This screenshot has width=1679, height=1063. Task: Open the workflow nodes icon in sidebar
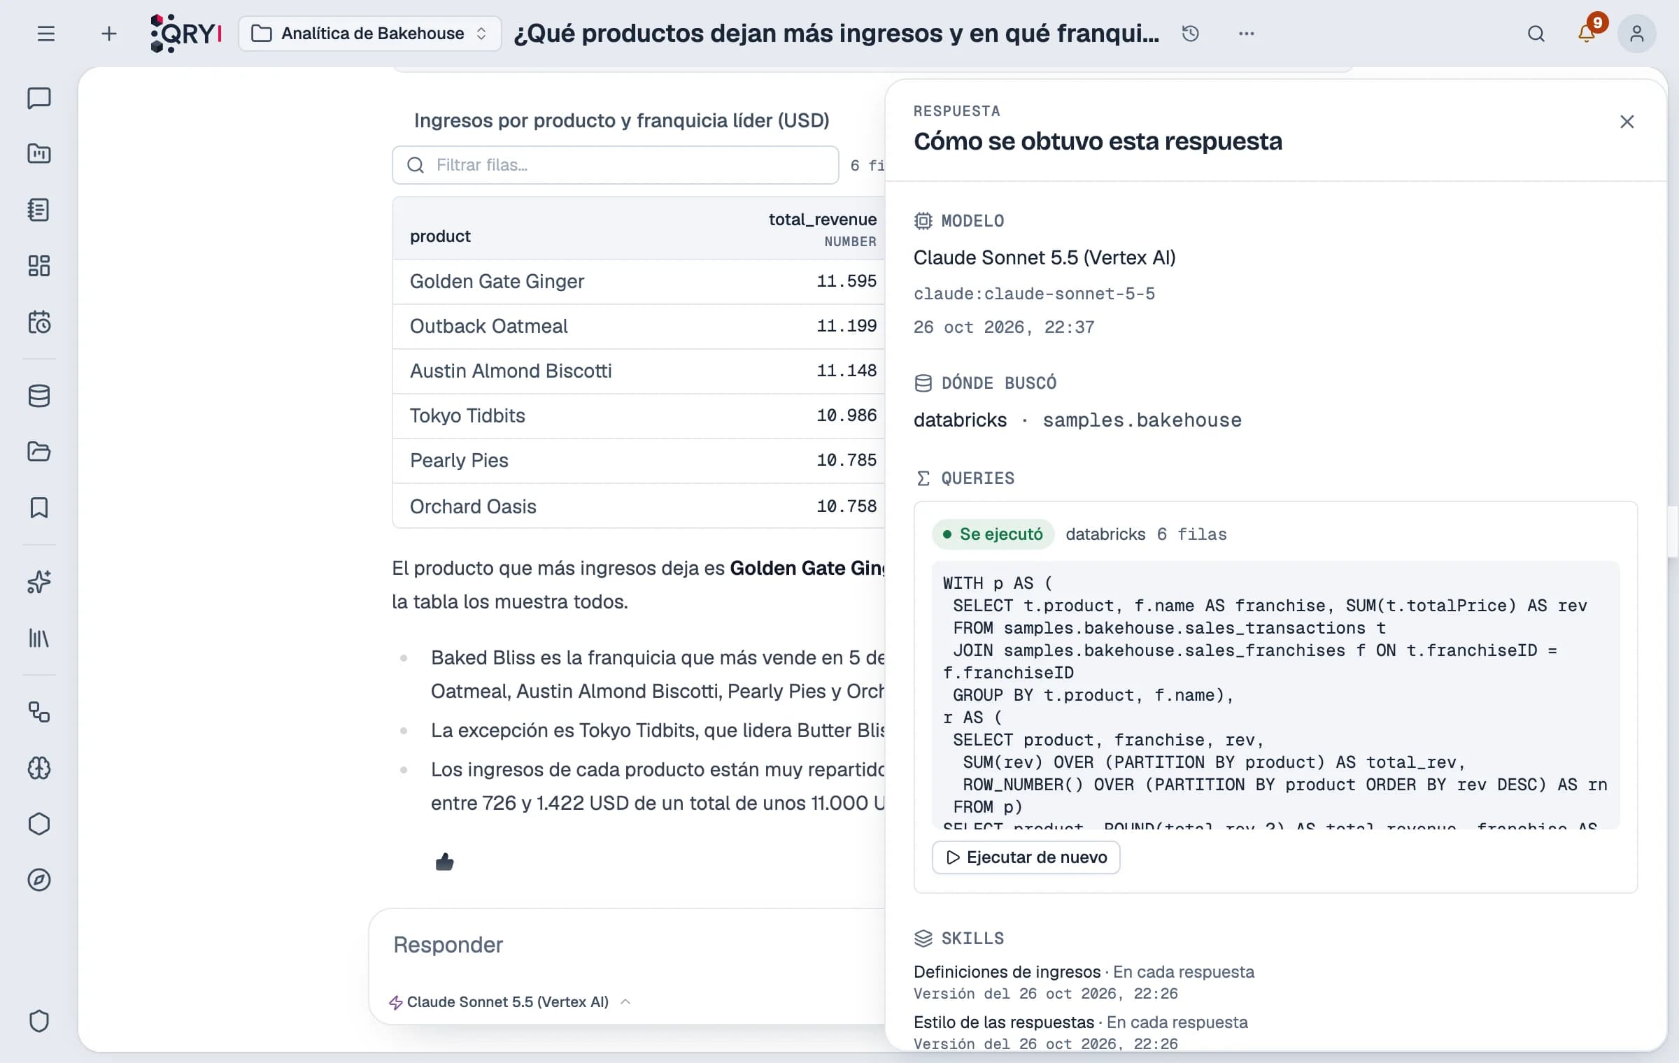[39, 712]
